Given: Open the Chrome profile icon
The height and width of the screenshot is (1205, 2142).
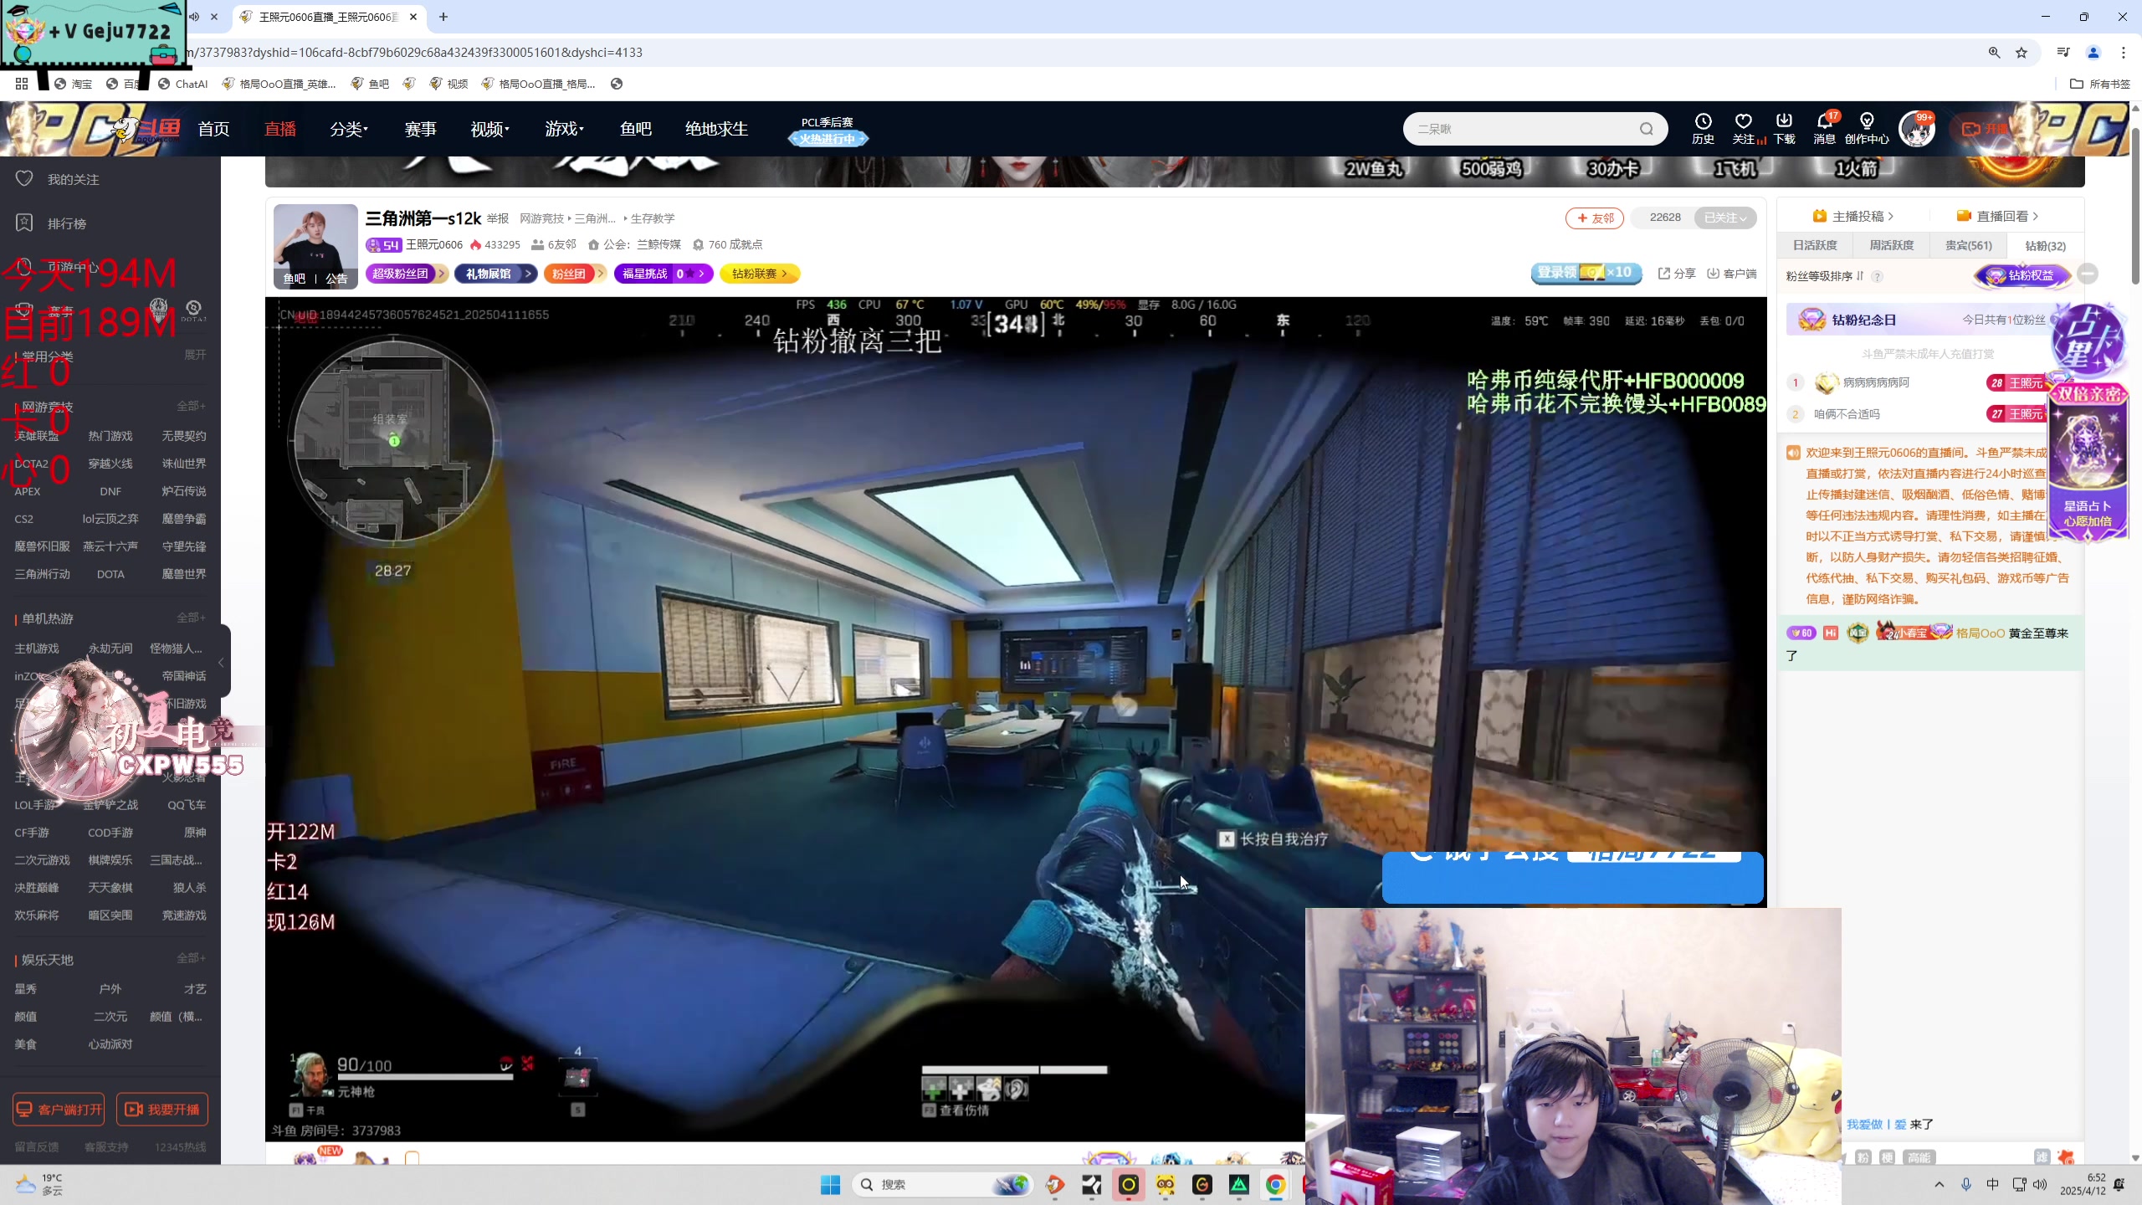Looking at the screenshot, I should point(2093,53).
